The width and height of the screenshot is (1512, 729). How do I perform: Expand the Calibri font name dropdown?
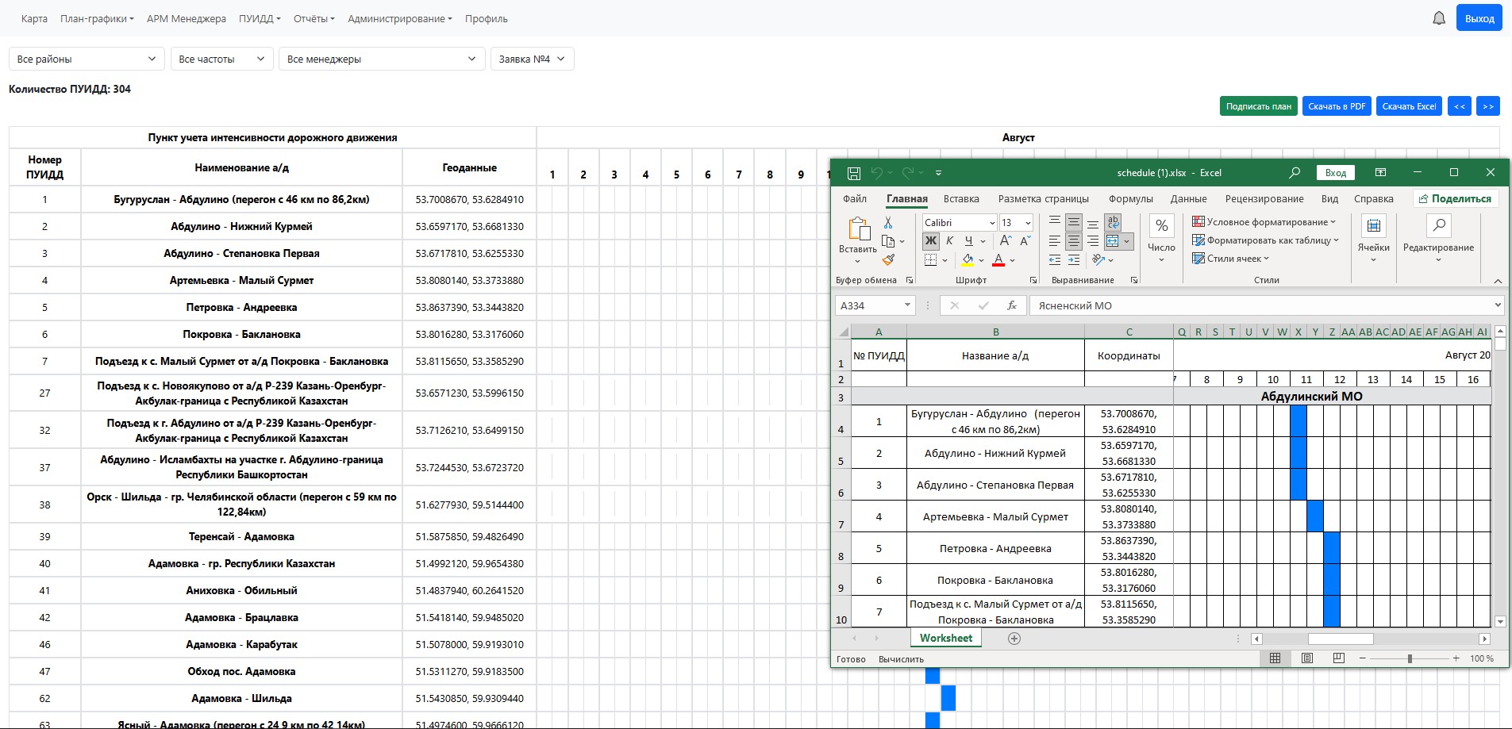[991, 223]
